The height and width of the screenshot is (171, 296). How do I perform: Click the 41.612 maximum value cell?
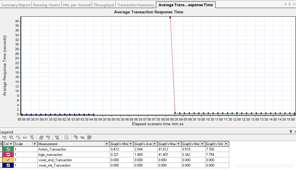pos(169,149)
